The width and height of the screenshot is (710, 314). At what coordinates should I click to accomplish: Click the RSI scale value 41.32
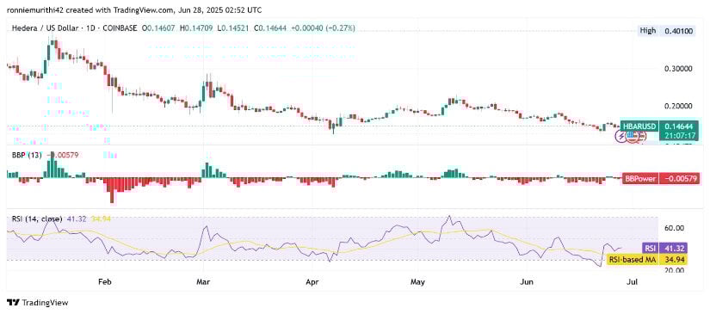[x=674, y=248]
